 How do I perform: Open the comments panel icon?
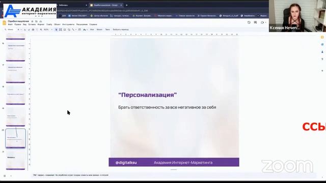[255, 22]
